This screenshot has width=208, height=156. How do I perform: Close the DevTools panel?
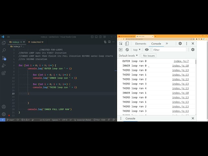(x=193, y=44)
